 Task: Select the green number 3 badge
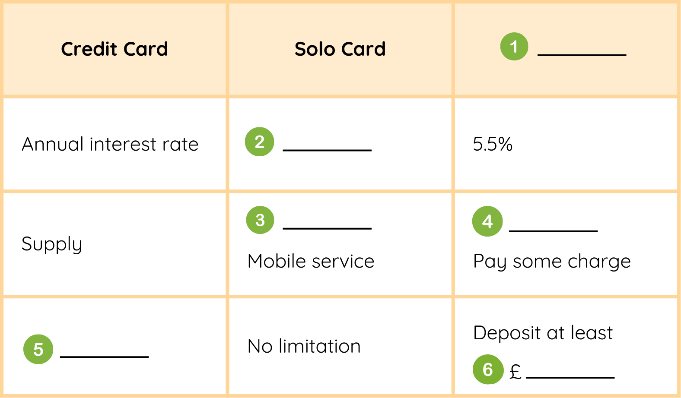(x=260, y=220)
